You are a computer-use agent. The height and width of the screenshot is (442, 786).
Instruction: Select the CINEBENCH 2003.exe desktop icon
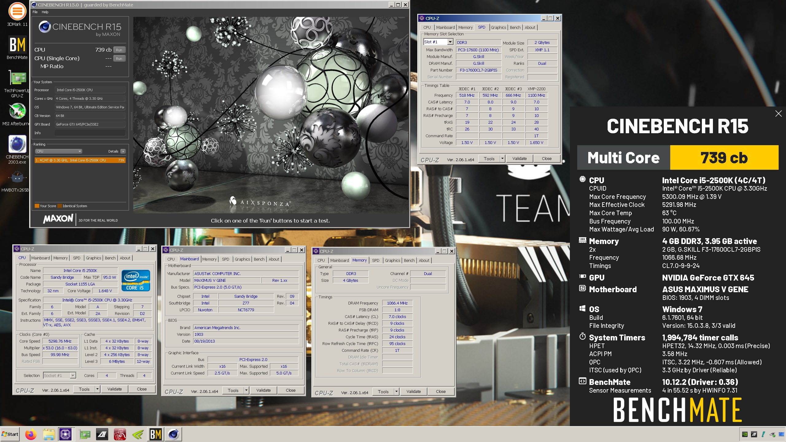tap(17, 150)
